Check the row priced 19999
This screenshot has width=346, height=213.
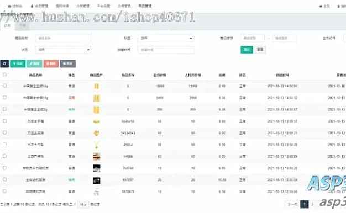(4, 86)
